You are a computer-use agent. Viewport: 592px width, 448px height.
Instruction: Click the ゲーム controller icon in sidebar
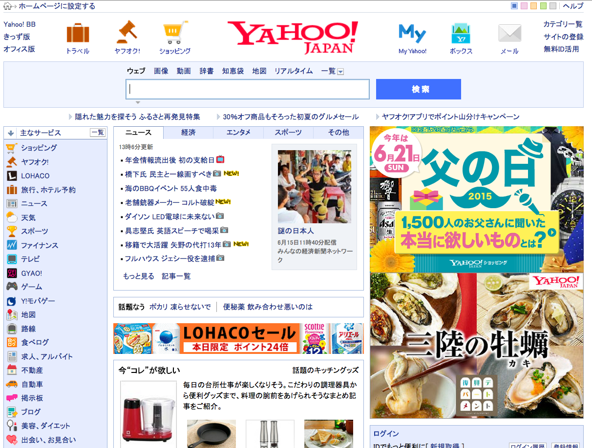(x=12, y=287)
